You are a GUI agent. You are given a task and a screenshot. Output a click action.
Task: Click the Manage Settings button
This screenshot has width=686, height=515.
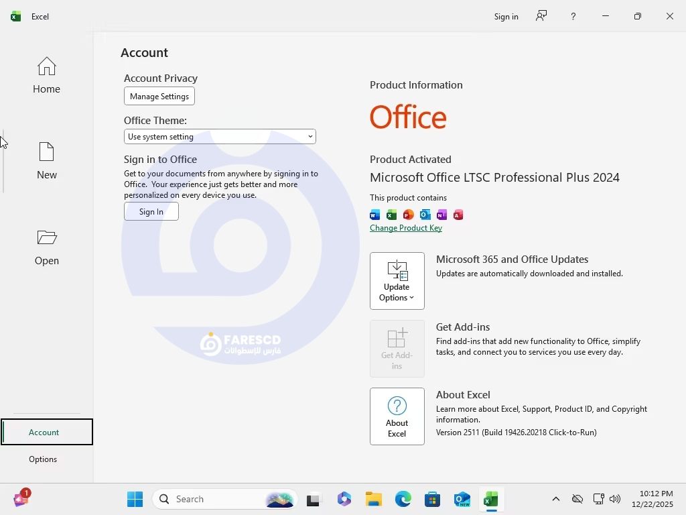159,97
